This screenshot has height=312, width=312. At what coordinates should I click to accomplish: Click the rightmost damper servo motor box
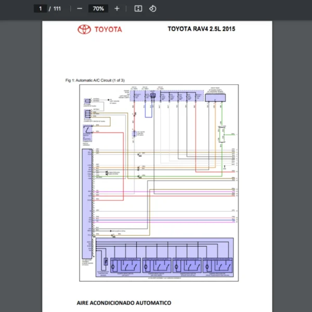click(x=217, y=265)
